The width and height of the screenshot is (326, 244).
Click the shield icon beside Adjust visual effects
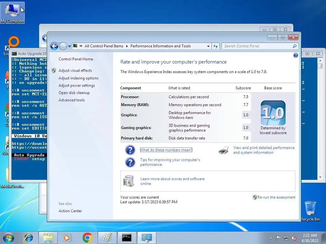(x=53, y=71)
